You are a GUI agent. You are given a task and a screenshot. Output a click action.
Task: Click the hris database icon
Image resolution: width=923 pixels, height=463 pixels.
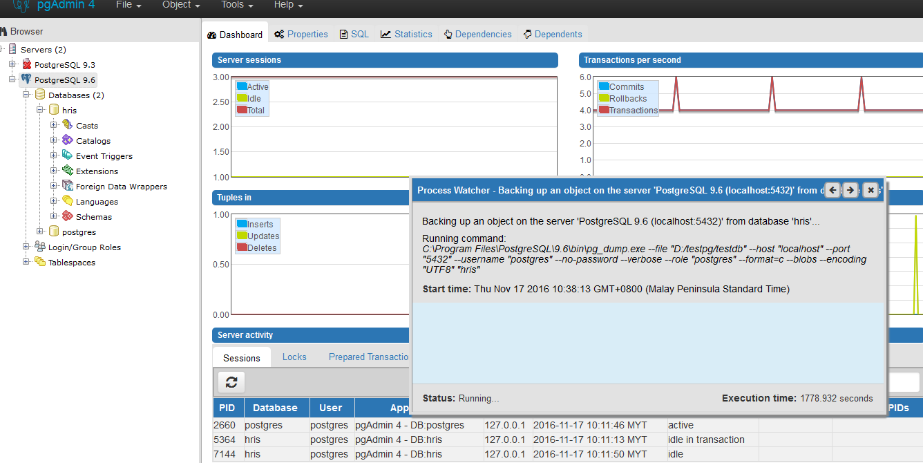(54, 110)
